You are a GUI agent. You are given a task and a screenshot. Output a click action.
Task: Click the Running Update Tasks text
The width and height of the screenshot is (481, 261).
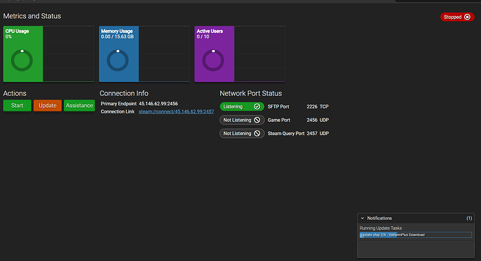[x=381, y=228]
